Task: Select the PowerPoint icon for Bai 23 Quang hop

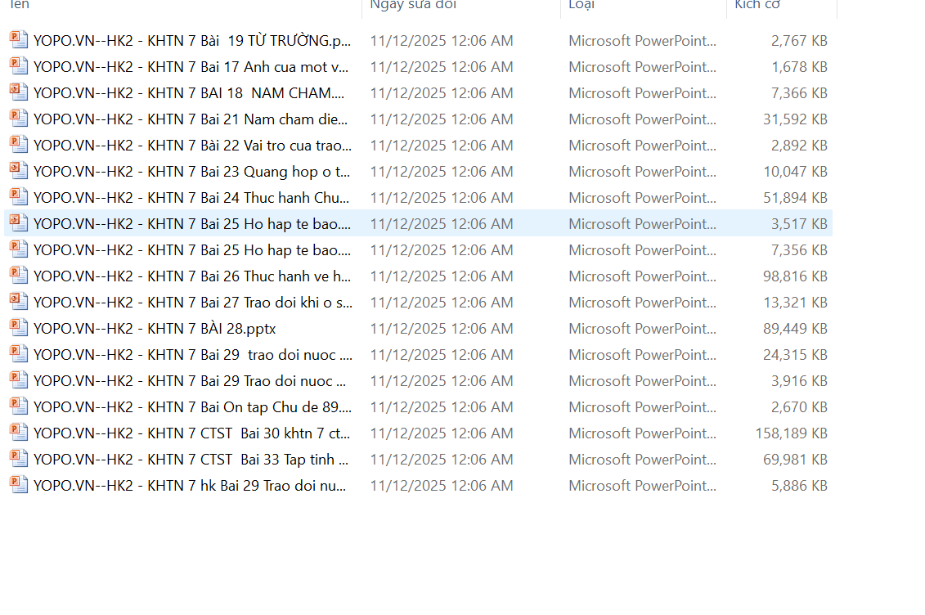Action: pos(19,171)
